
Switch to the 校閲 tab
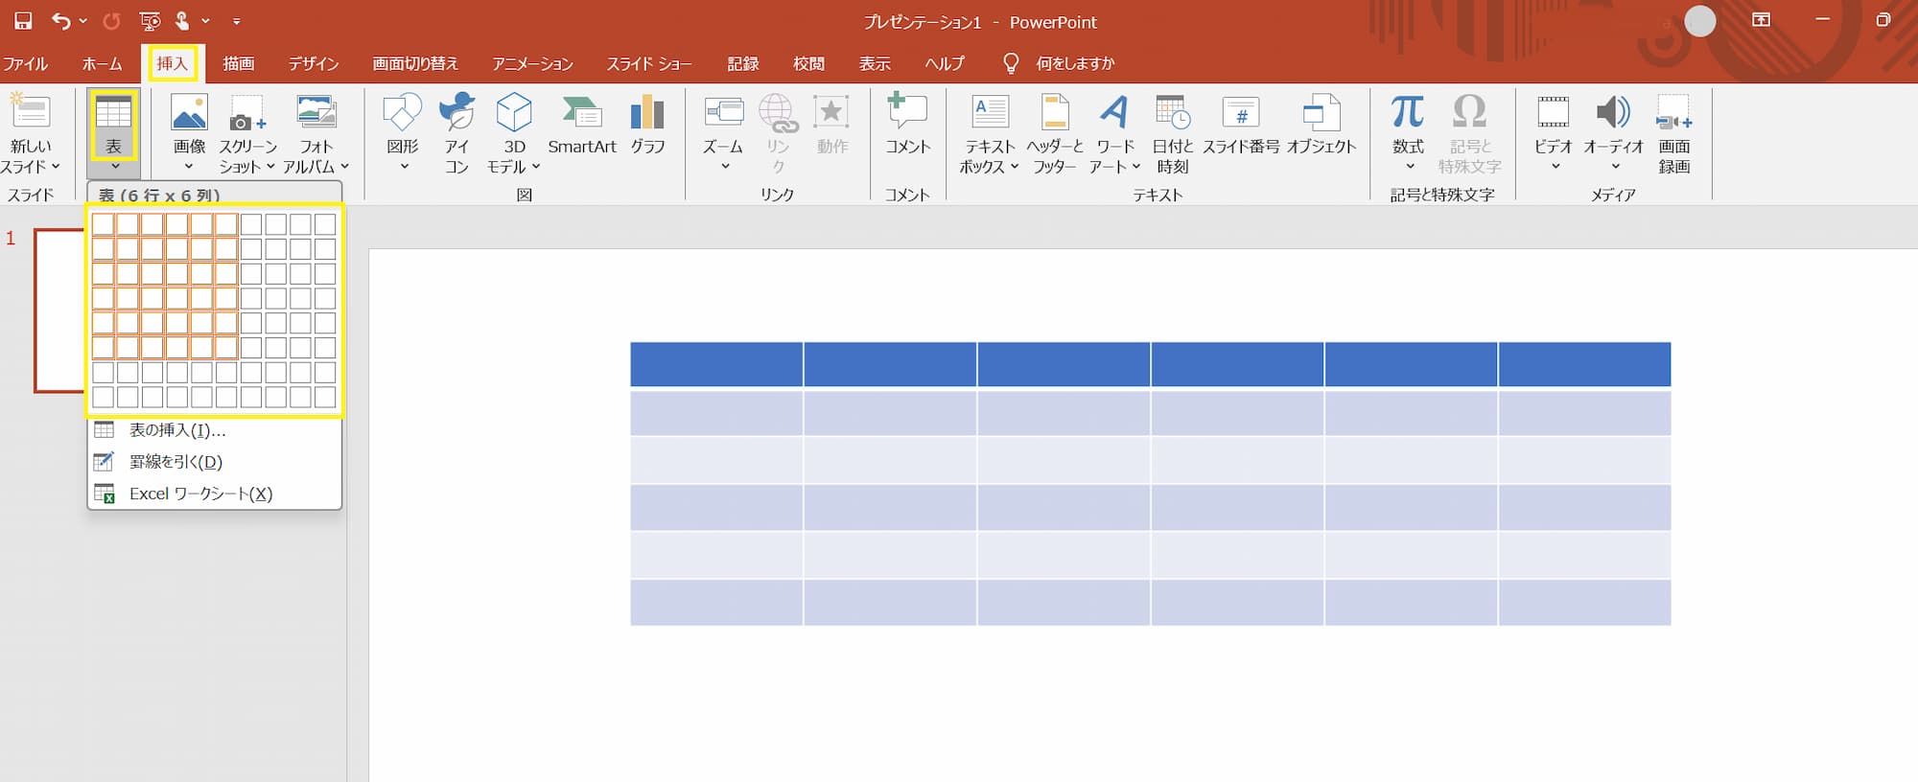tap(808, 63)
